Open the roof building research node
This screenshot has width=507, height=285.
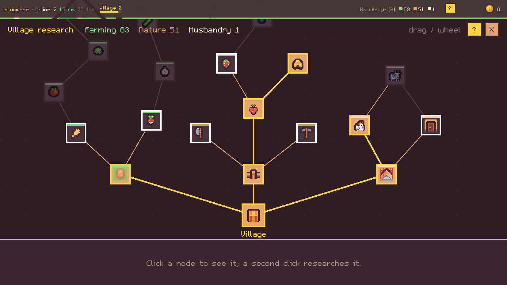(387, 174)
